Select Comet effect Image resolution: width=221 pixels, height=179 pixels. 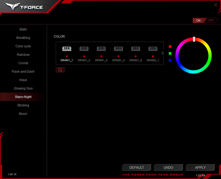click(x=23, y=63)
